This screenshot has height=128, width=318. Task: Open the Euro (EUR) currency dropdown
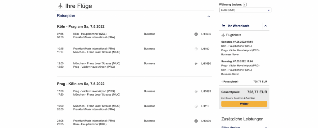245,10
